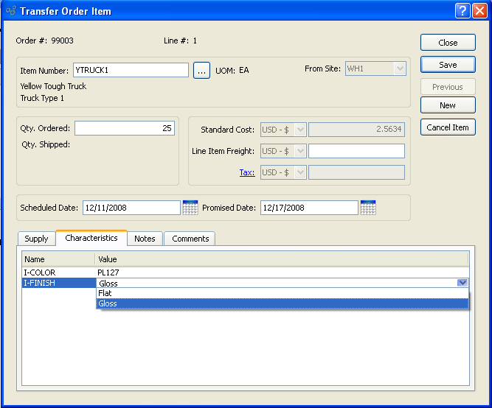This screenshot has width=492, height=408.
Task: Click into the Qty. Ordered field
Action: [x=124, y=128]
